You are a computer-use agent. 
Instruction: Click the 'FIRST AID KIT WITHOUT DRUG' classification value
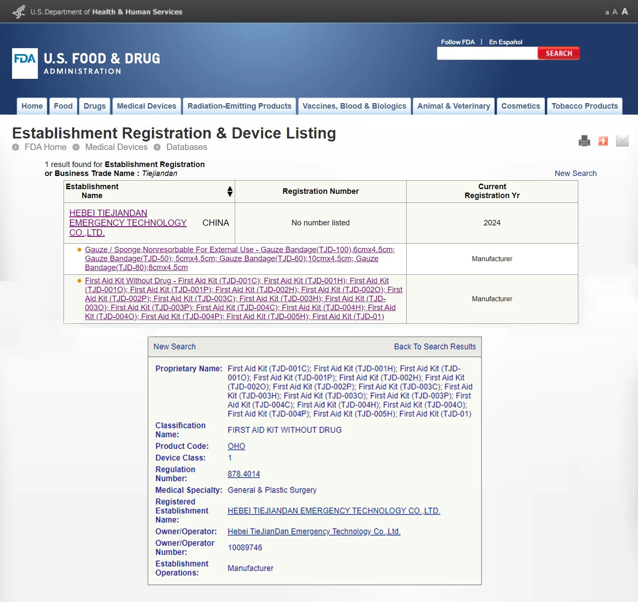pos(285,430)
